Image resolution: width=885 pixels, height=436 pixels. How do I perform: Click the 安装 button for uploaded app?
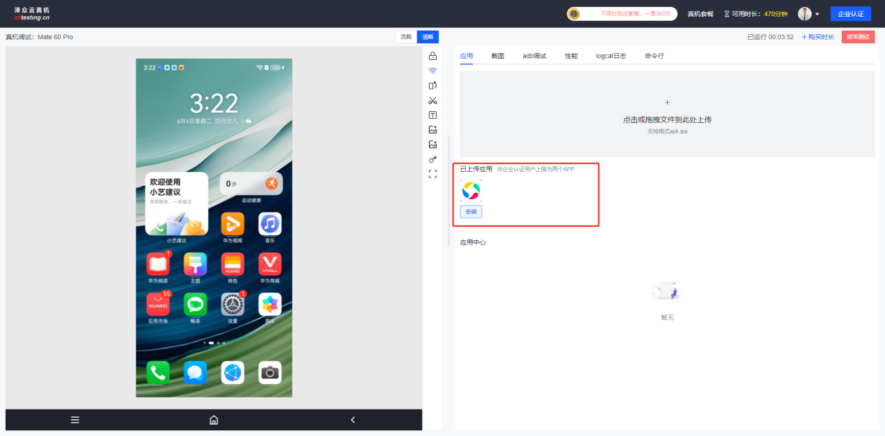pos(471,212)
